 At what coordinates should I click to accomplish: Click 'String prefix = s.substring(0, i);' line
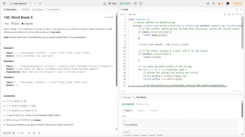[x=165, y=76]
